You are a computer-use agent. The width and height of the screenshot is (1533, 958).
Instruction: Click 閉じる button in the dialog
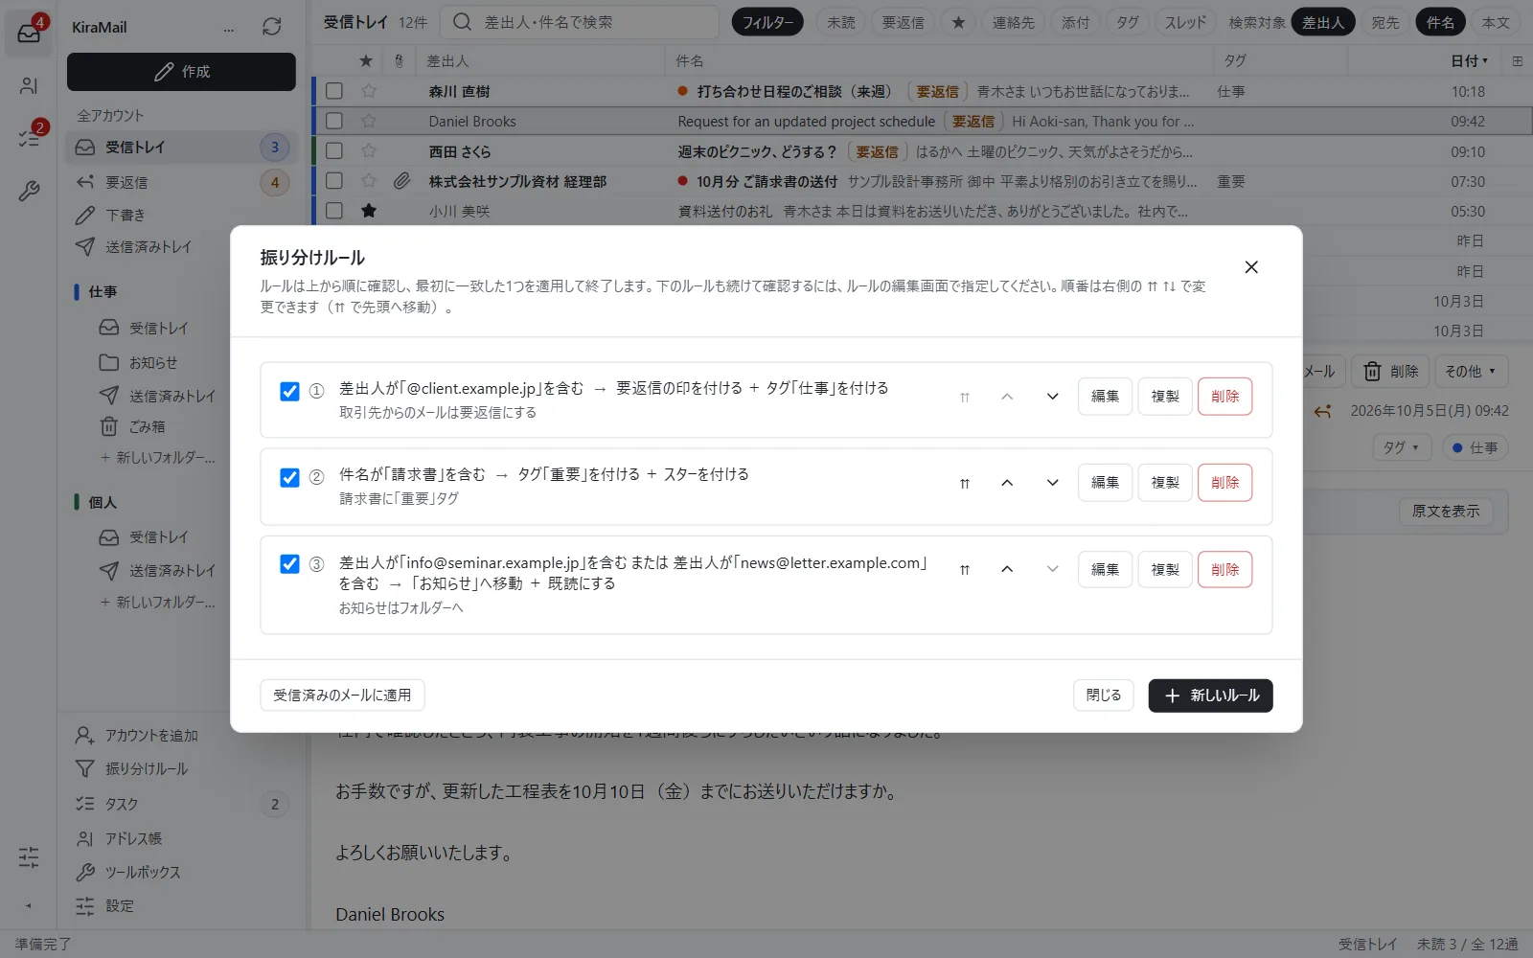click(1104, 696)
